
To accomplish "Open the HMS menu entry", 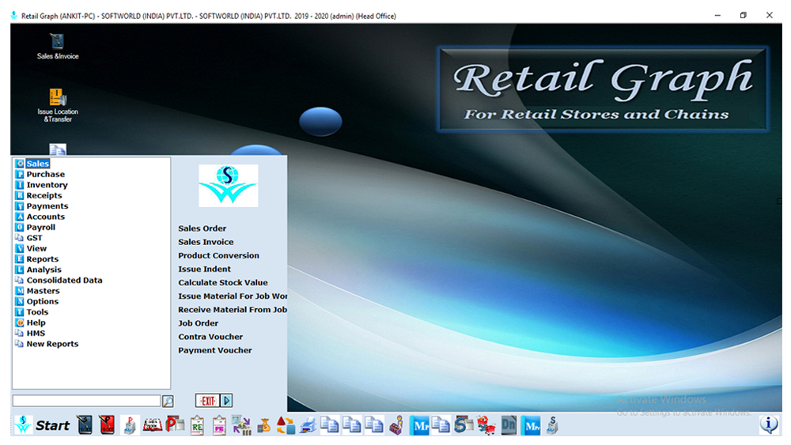I will [x=36, y=333].
